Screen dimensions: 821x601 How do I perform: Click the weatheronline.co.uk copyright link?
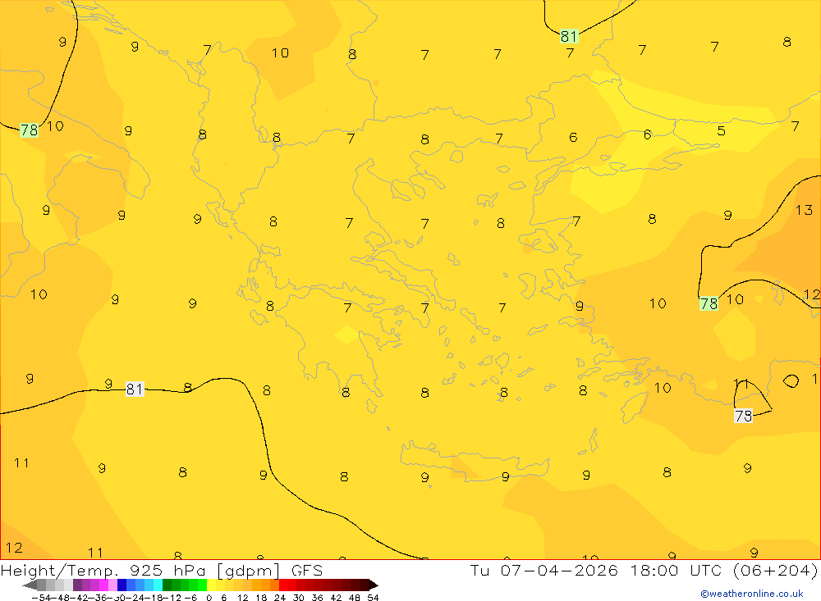(x=752, y=593)
